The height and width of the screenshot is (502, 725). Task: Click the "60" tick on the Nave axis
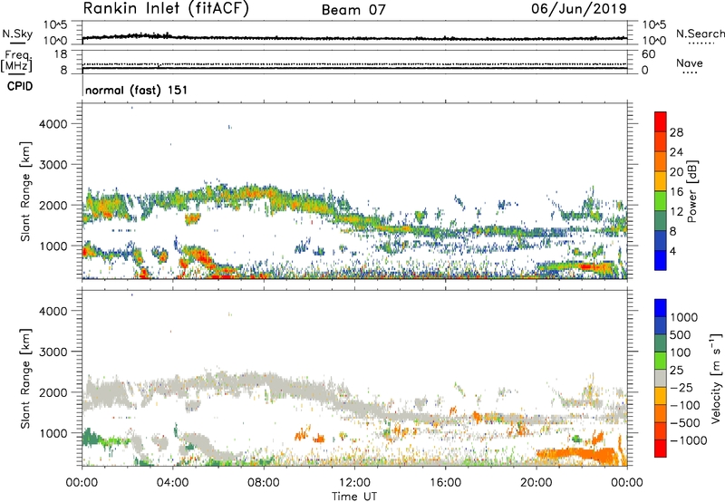pos(648,54)
